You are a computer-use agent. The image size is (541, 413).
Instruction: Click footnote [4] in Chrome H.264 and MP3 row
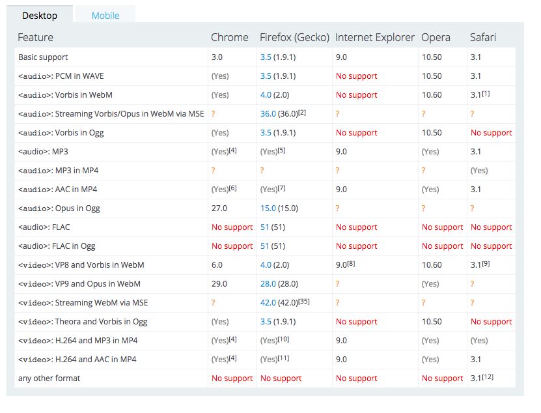[x=232, y=339]
